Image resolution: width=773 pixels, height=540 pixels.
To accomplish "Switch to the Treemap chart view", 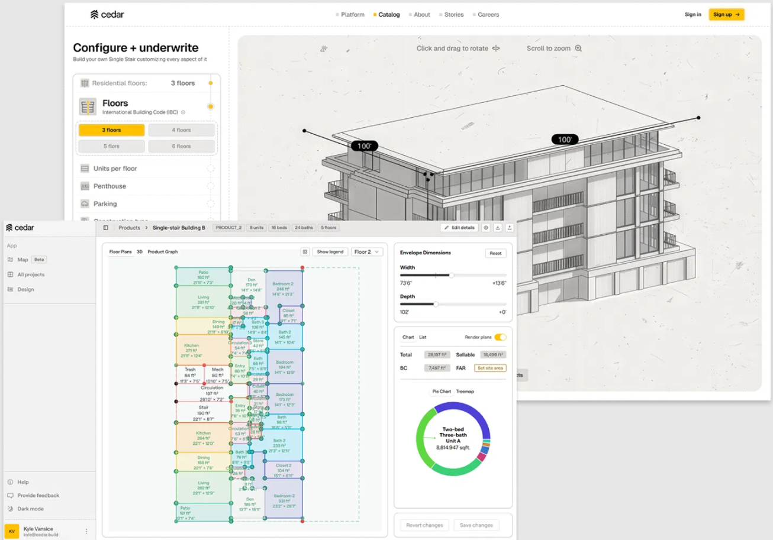I will [x=465, y=392].
